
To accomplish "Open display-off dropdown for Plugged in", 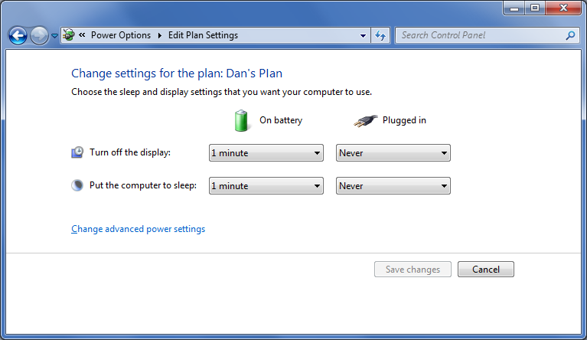I will coord(393,153).
